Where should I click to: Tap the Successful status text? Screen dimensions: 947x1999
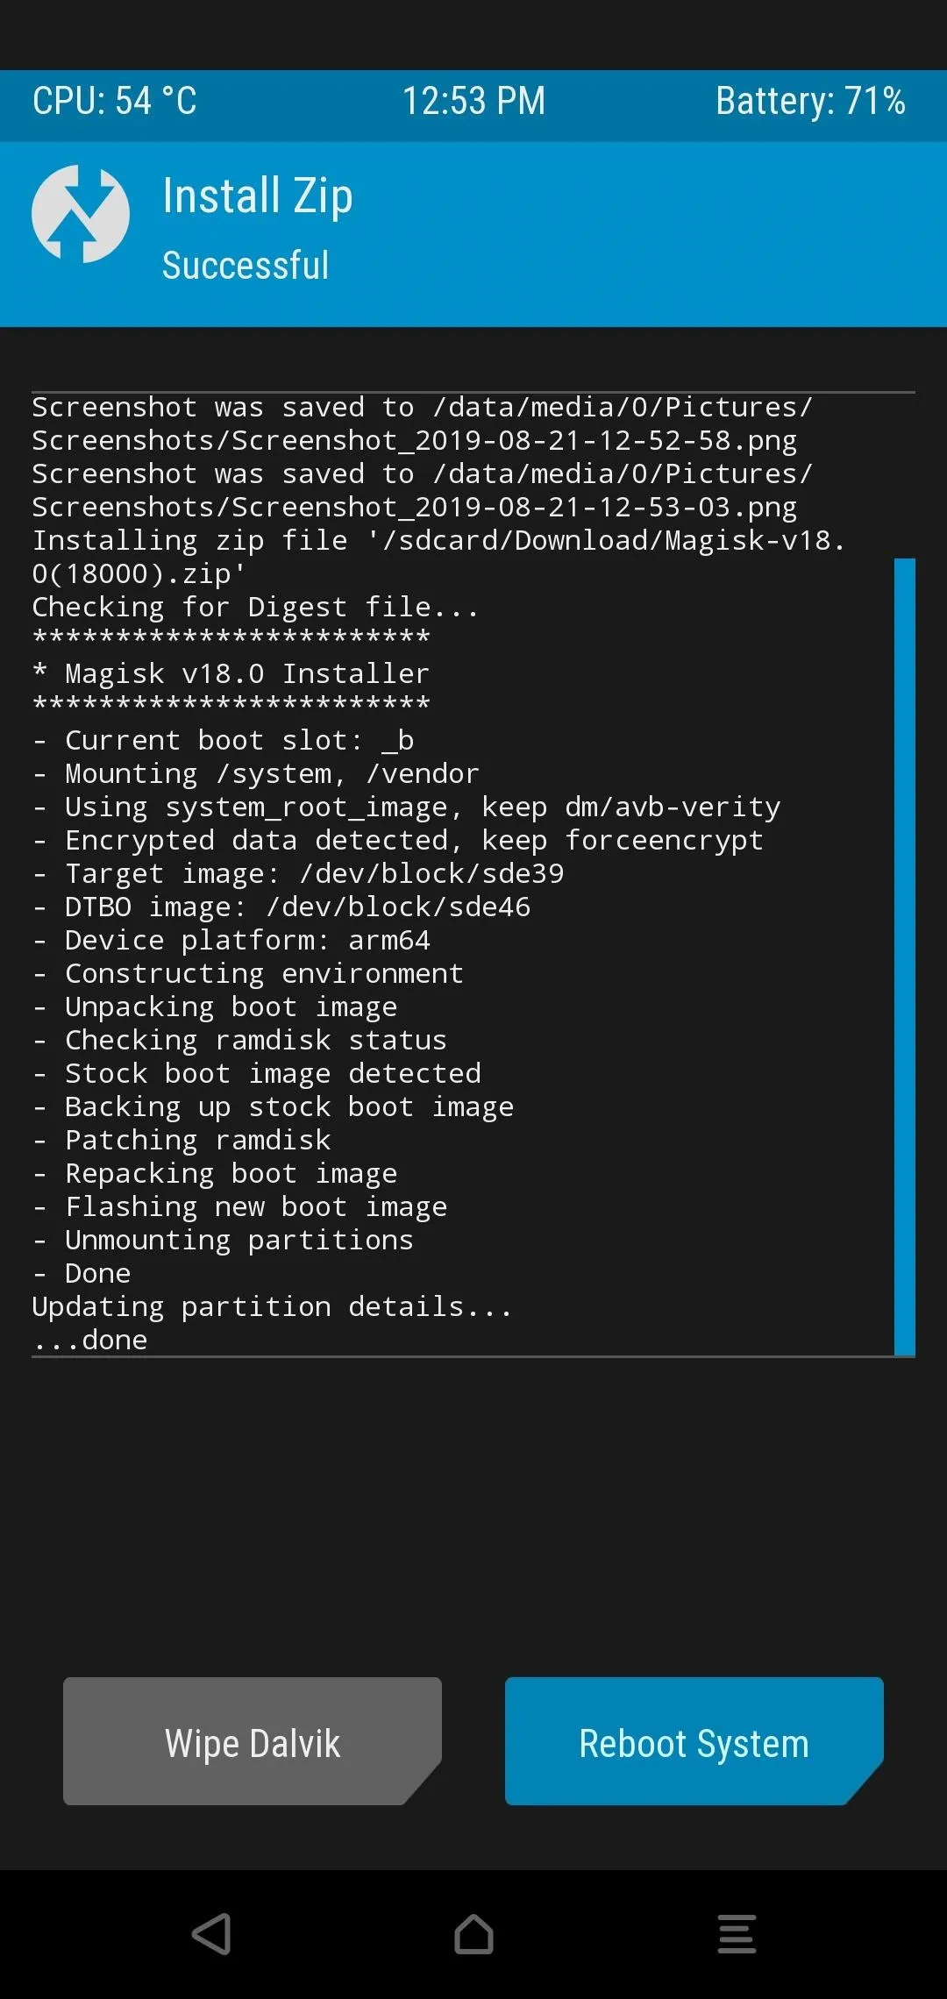246,266
